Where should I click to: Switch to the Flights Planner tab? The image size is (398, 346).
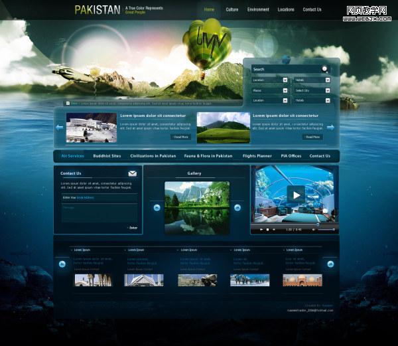click(x=257, y=156)
